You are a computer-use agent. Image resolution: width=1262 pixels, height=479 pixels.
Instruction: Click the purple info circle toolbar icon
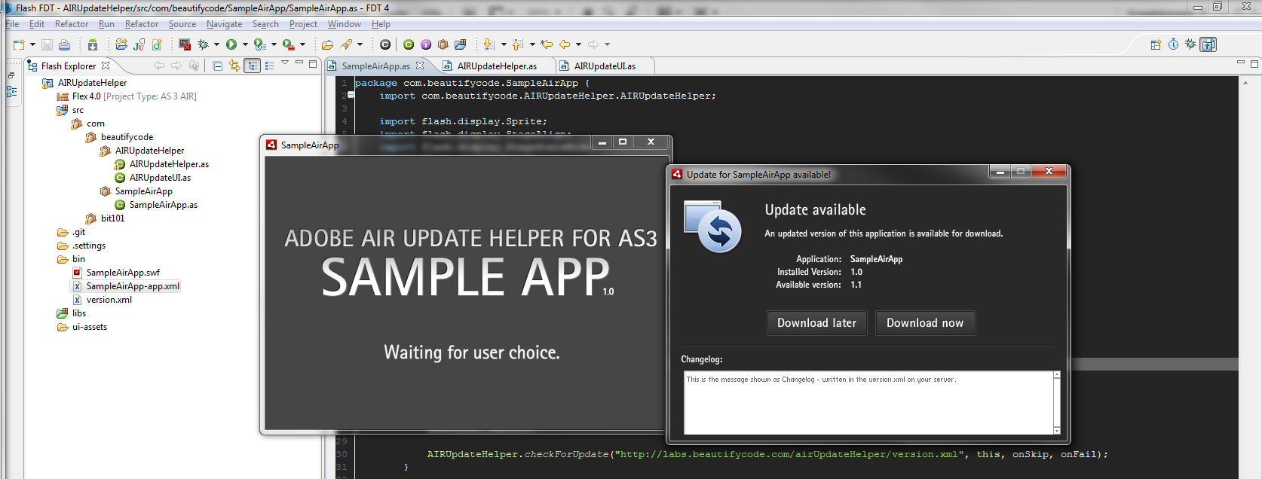click(426, 44)
